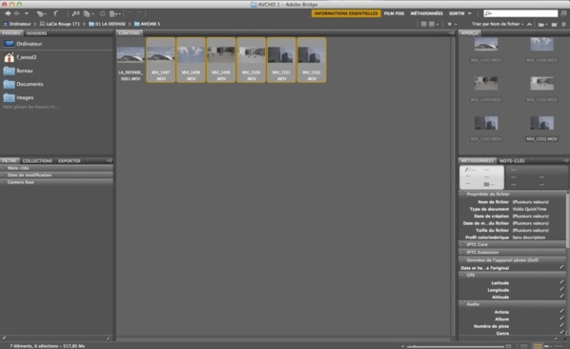The image size is (570, 349).
Task: Toggle ascending sort order arrow
Action: [x=529, y=24]
